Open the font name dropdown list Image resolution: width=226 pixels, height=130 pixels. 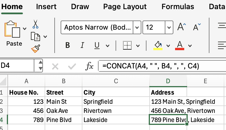pos(137,27)
